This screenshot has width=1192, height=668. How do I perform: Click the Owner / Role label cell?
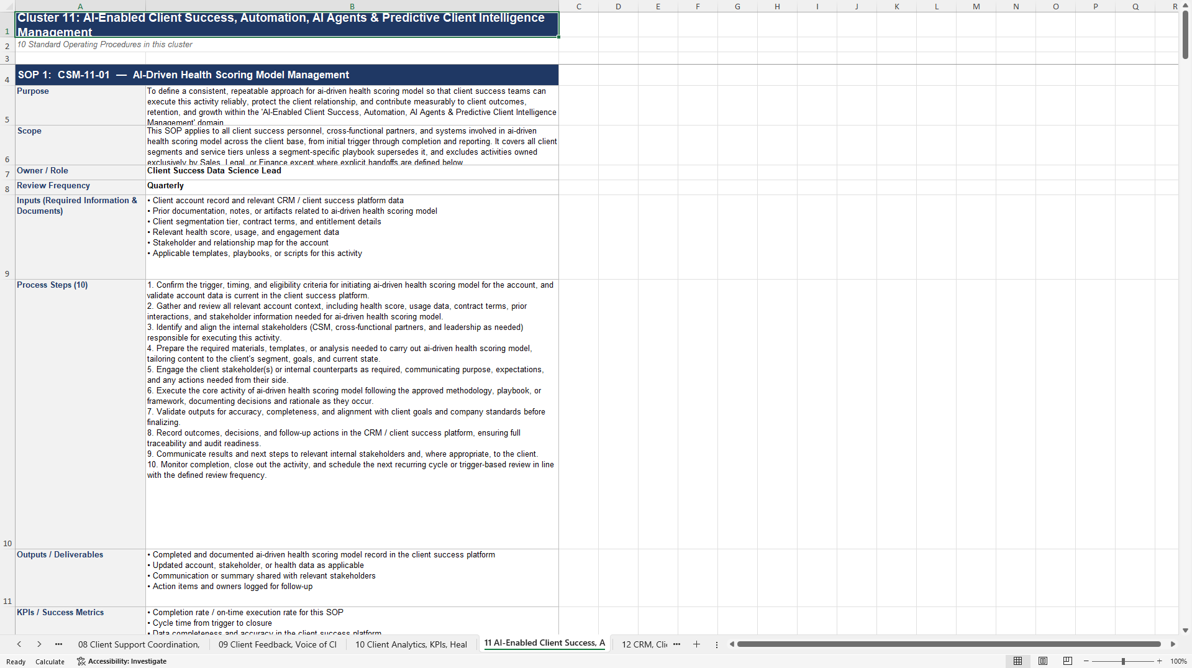(80, 173)
